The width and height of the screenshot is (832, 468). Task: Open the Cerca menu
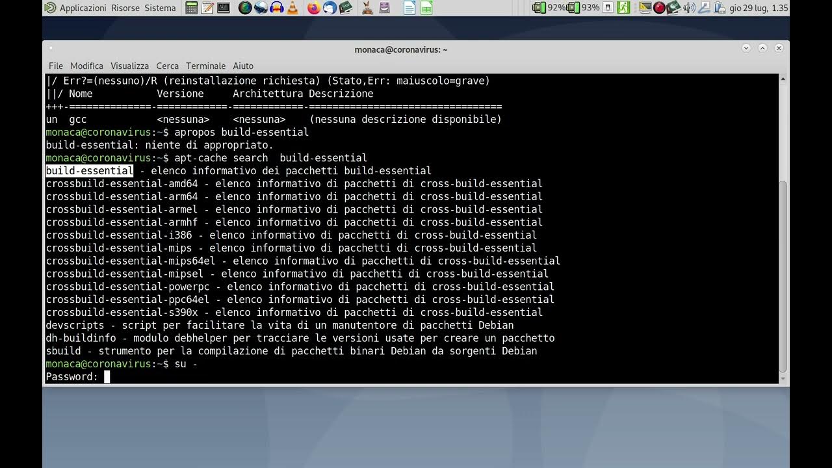167,66
